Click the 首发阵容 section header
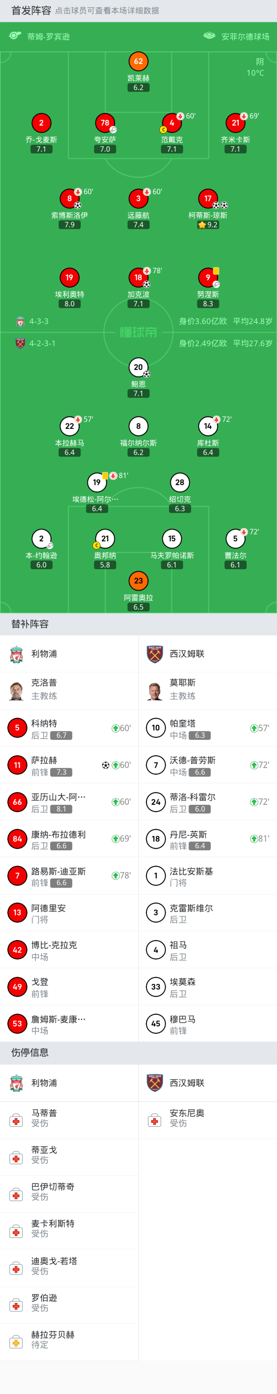 (x=31, y=10)
